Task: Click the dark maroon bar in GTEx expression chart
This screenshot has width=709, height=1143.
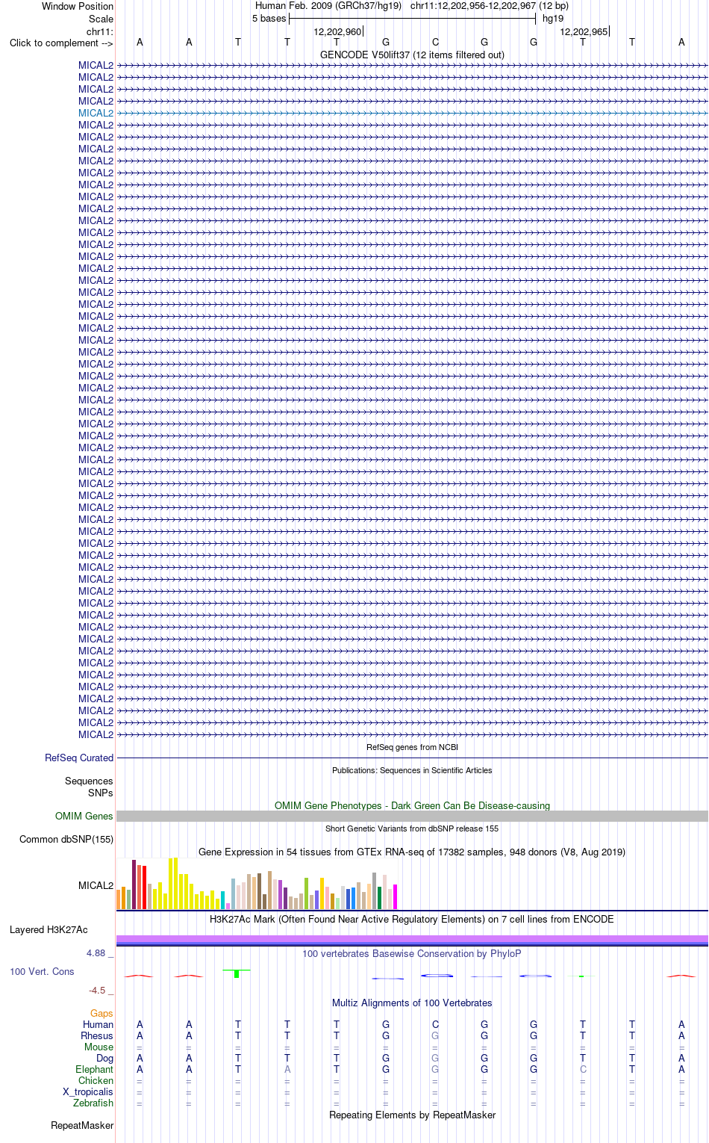Action: point(134,885)
